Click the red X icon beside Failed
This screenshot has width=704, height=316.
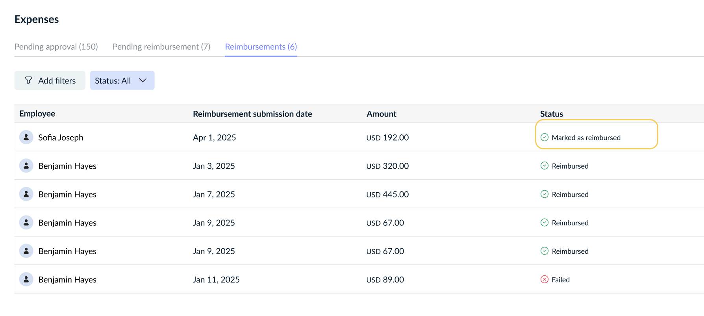(544, 279)
